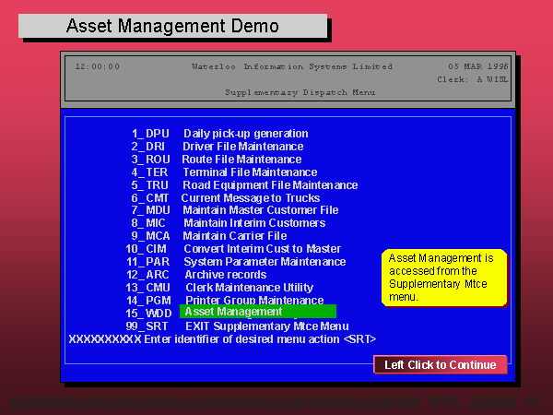Select Current Message to Trucks
The width and height of the screenshot is (553, 415).
click(250, 198)
